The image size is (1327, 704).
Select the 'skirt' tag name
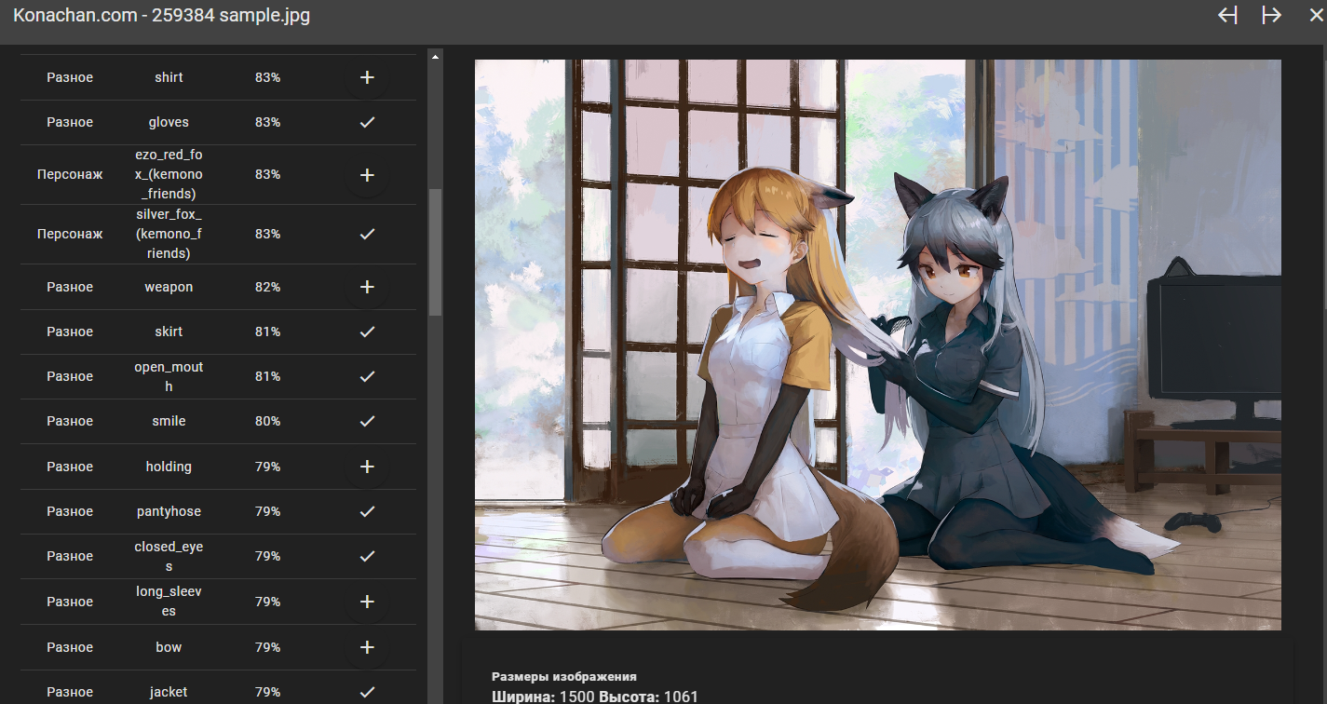click(x=169, y=332)
